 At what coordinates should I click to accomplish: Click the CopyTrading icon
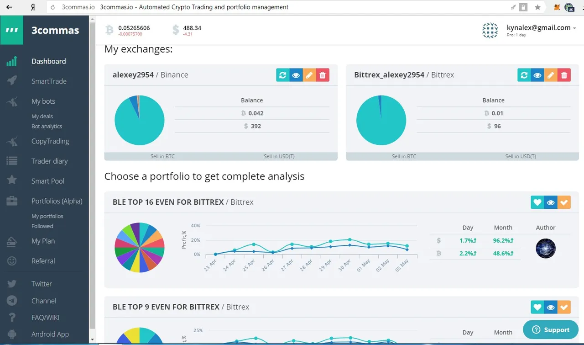click(12, 142)
